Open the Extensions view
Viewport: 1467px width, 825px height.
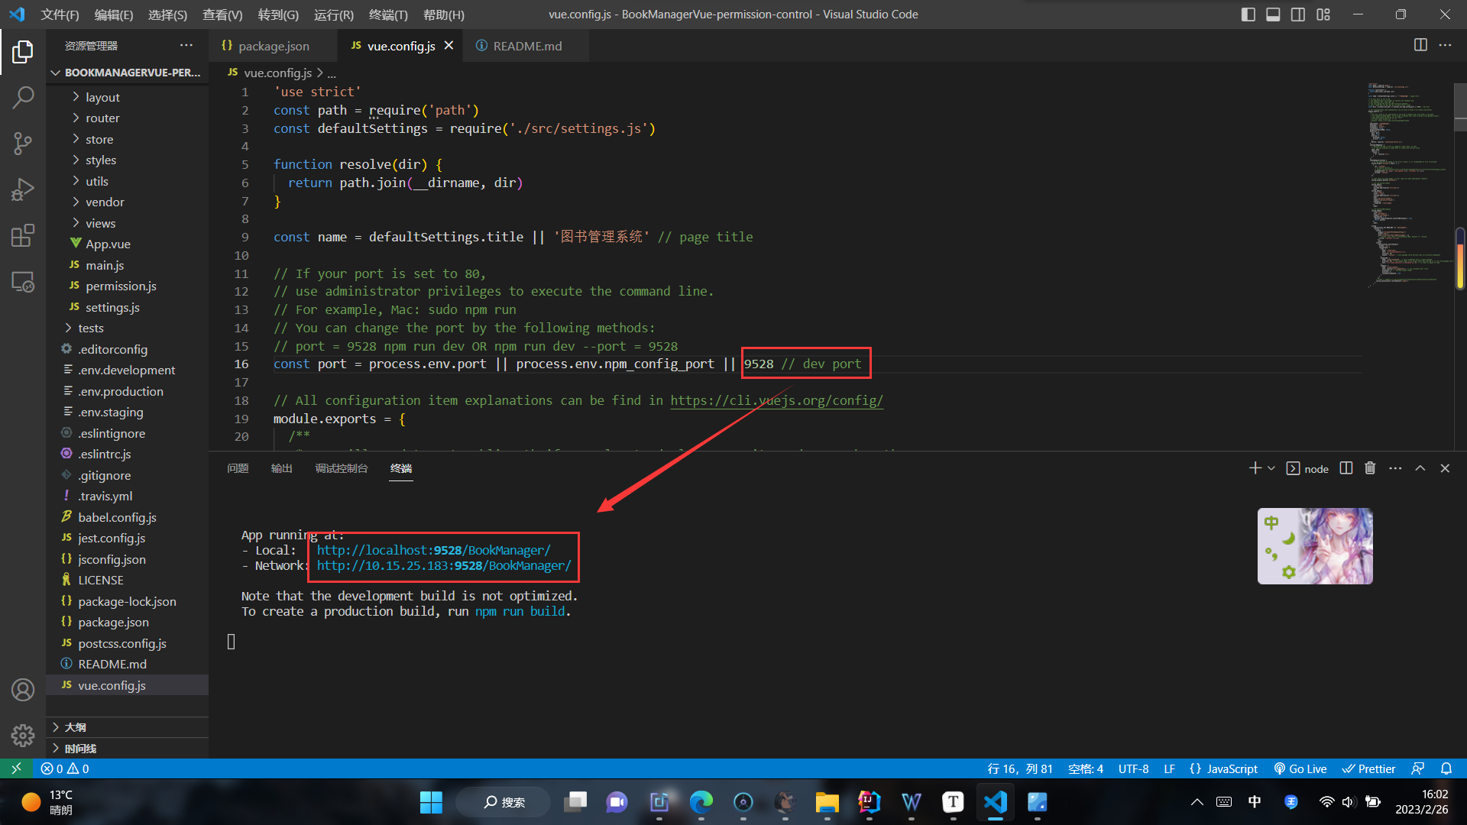click(23, 235)
